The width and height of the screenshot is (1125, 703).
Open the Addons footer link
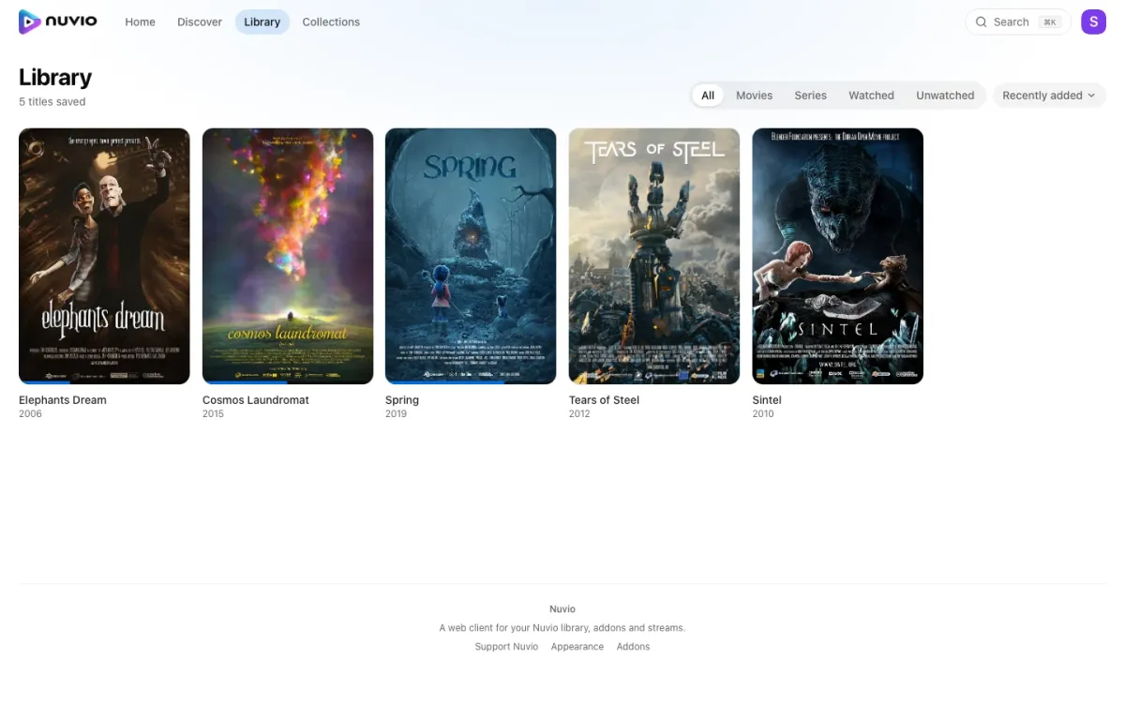coord(633,647)
